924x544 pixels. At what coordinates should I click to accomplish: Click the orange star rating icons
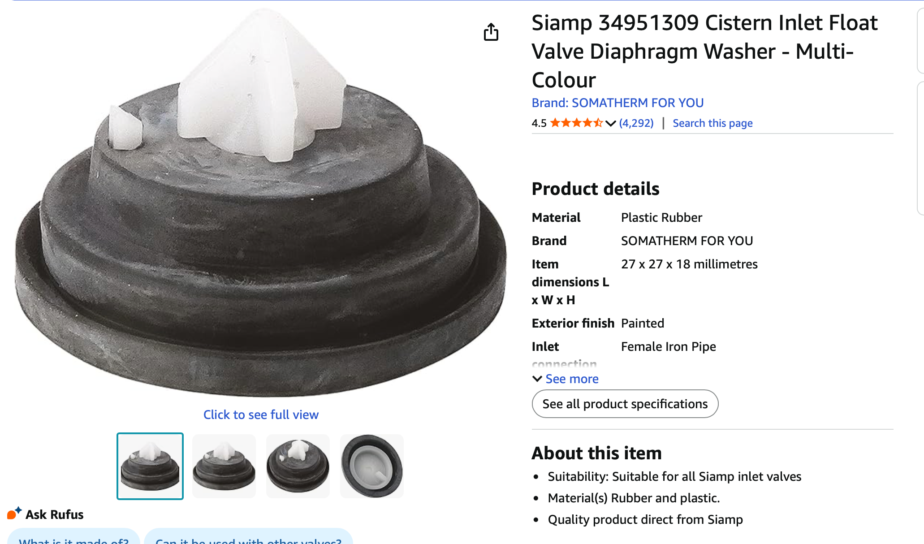(x=576, y=123)
